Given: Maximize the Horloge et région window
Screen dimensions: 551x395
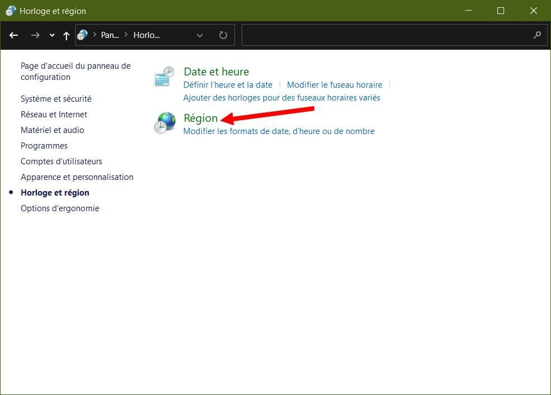Looking at the screenshot, I should point(501,11).
